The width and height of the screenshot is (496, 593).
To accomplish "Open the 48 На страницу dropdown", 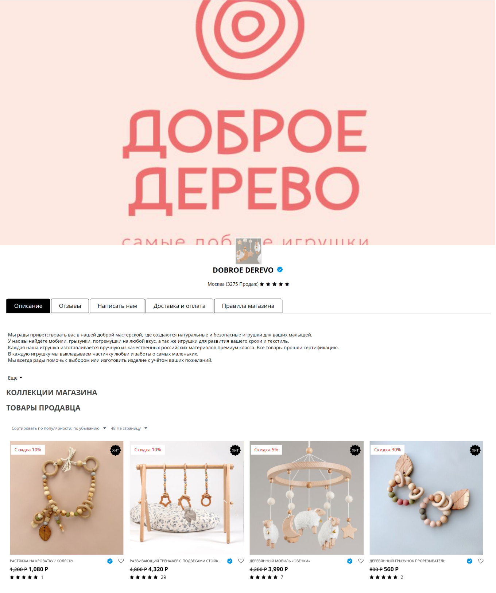I will point(129,428).
